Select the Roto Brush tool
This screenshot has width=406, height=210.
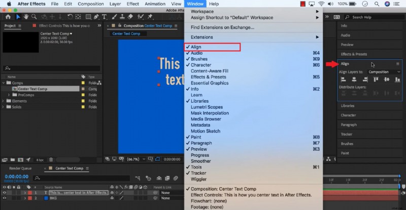click(x=141, y=17)
